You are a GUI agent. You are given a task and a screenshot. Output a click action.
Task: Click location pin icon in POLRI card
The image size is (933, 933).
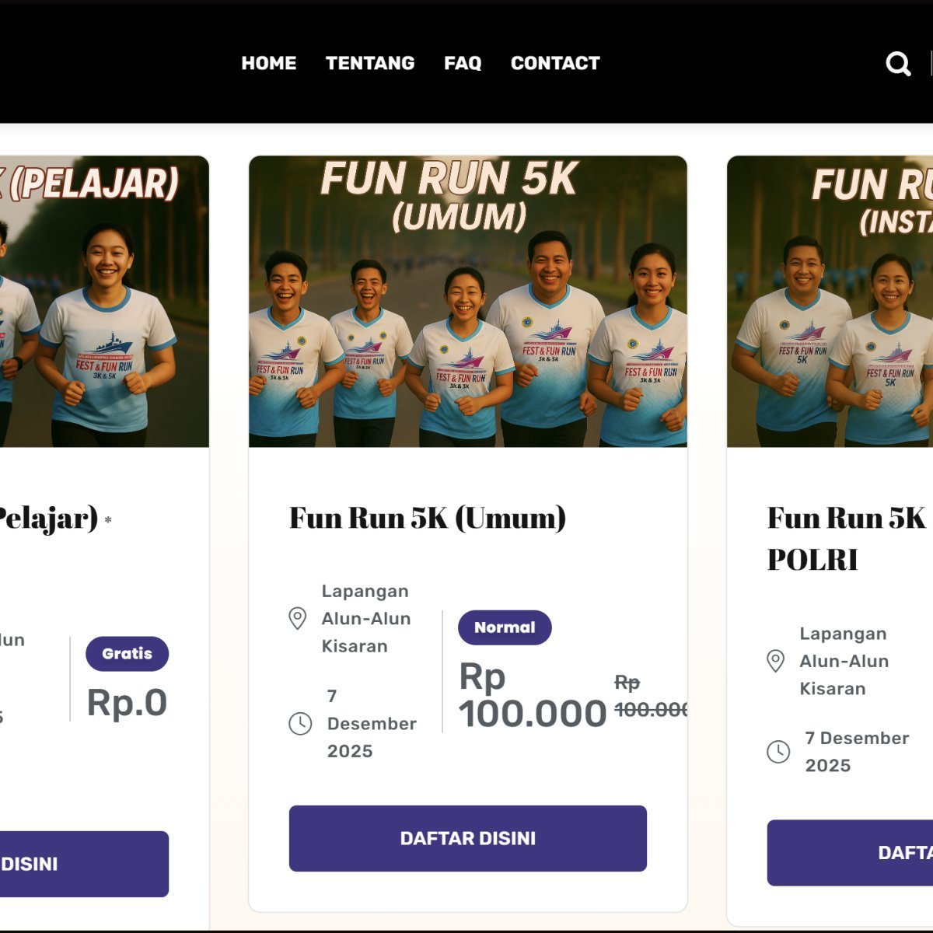[x=775, y=661]
